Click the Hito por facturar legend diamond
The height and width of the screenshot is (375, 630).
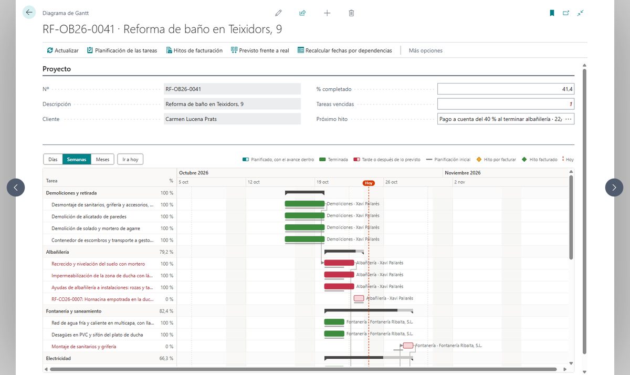479,159
